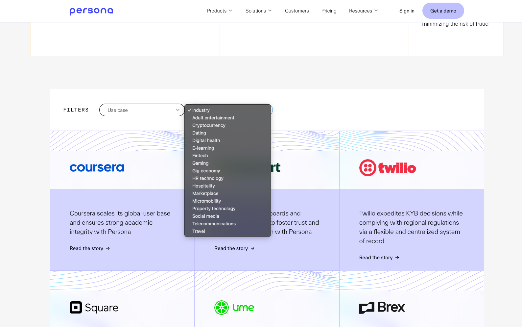The image size is (522, 327).
Task: Click Get a demo button
Action: coord(443,11)
